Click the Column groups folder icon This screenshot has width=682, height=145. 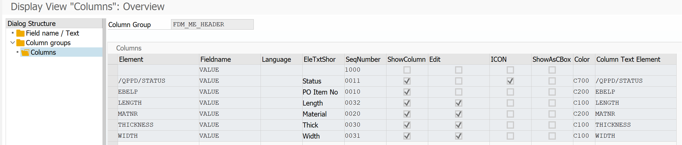(x=20, y=43)
